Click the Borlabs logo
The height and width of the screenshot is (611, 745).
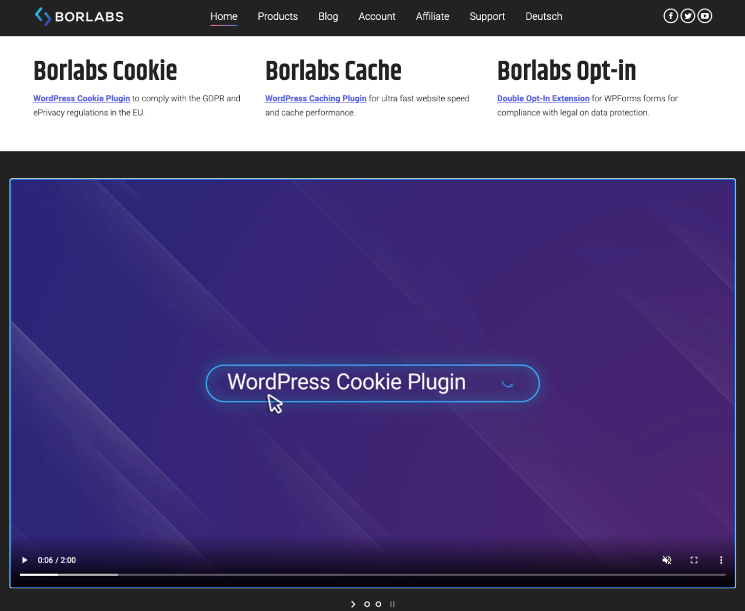pyautogui.click(x=79, y=16)
